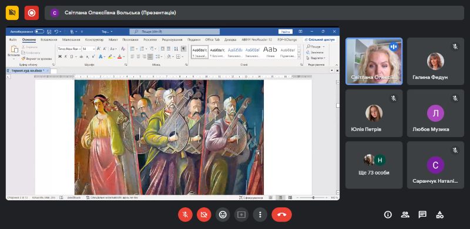Open the activities shapes icon

click(x=439, y=214)
